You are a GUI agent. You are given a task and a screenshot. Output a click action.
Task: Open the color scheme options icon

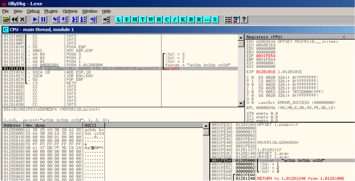[236, 20]
